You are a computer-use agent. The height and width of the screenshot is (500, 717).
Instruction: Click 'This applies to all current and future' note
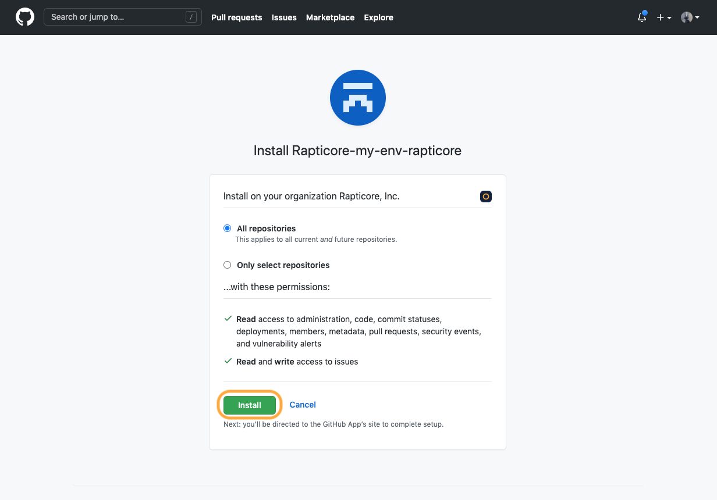tap(316, 239)
